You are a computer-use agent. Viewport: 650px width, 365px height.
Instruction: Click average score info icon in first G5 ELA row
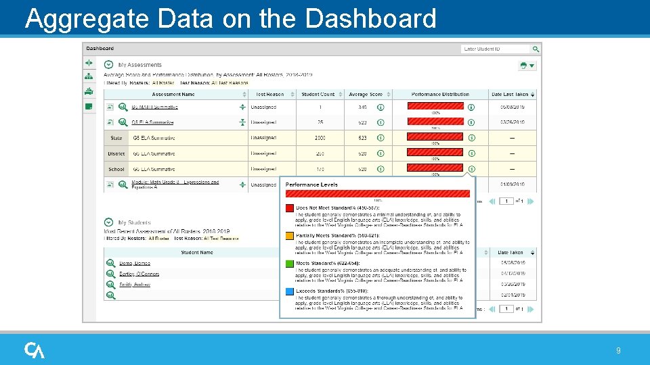tap(381, 122)
